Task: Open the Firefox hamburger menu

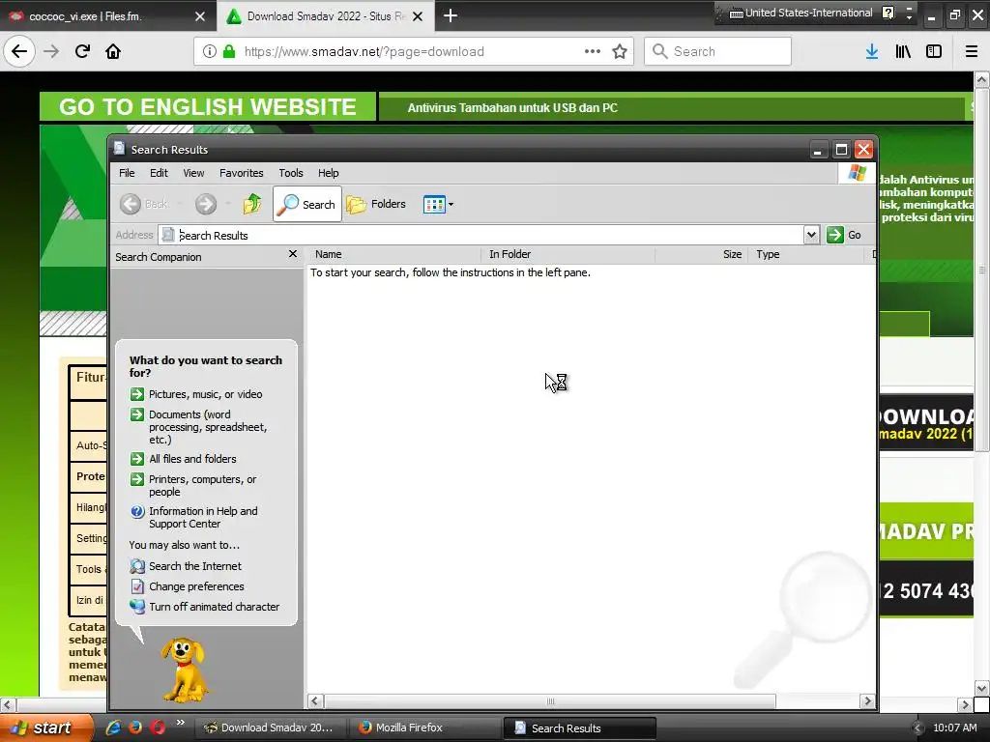Action: coord(971,51)
